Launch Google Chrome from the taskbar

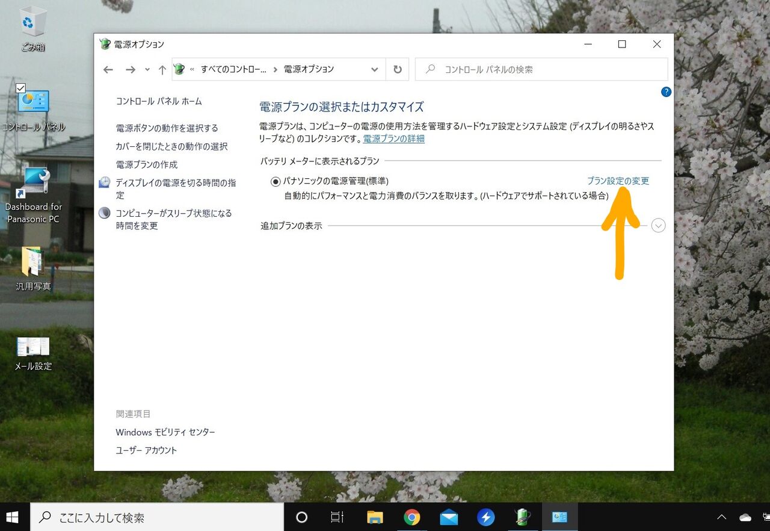[x=412, y=517]
